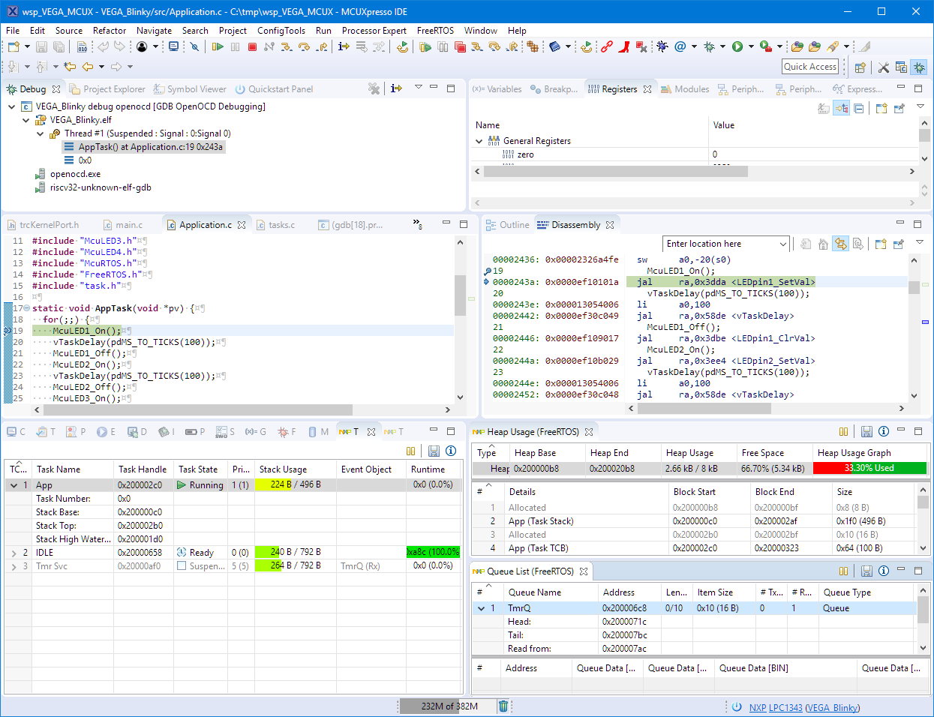Click the Quick Access field
This screenshot has height=717, width=934.
point(809,67)
